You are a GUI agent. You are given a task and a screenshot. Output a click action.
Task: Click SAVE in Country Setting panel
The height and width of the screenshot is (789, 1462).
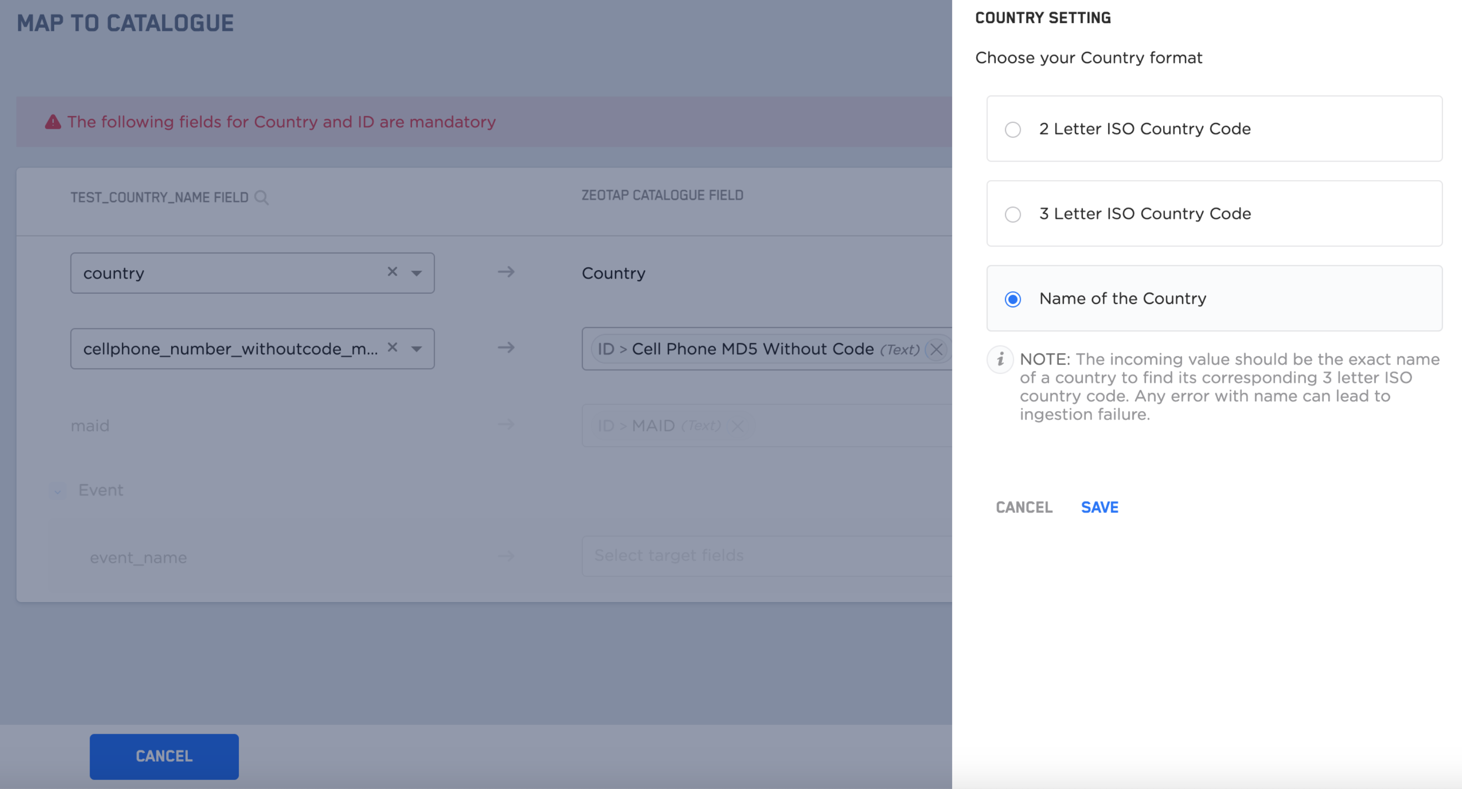coord(1099,508)
